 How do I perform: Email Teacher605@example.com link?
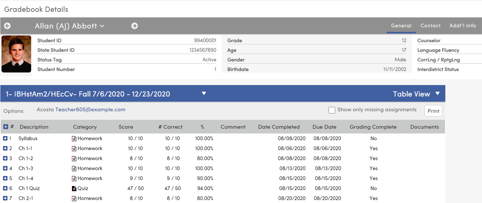[90, 110]
